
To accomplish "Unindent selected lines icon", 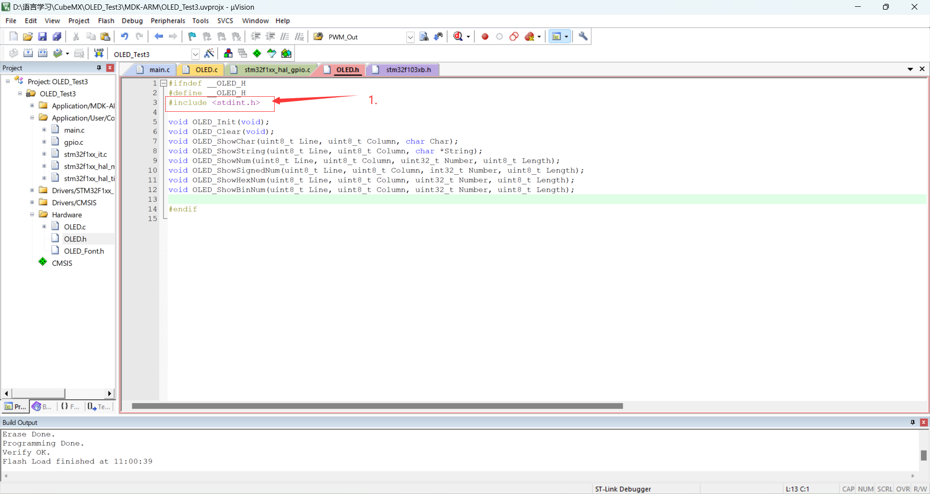I will (270, 36).
